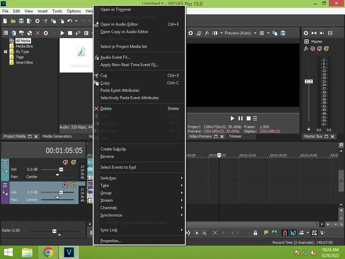Mute audio track 4
The height and width of the screenshot is (259, 345).
[x=65, y=185]
